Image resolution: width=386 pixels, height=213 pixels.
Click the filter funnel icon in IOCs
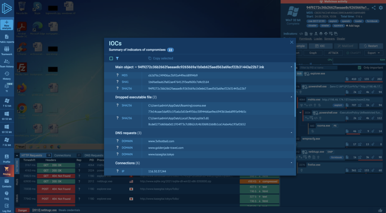[117, 58]
